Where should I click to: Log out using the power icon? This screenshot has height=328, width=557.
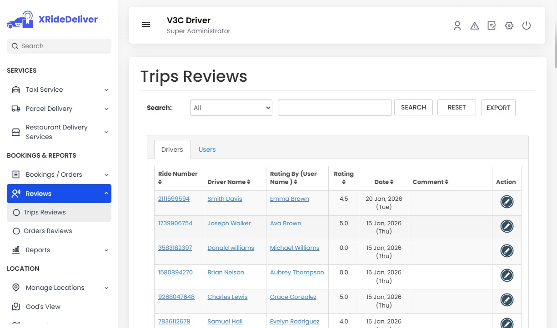[527, 25]
